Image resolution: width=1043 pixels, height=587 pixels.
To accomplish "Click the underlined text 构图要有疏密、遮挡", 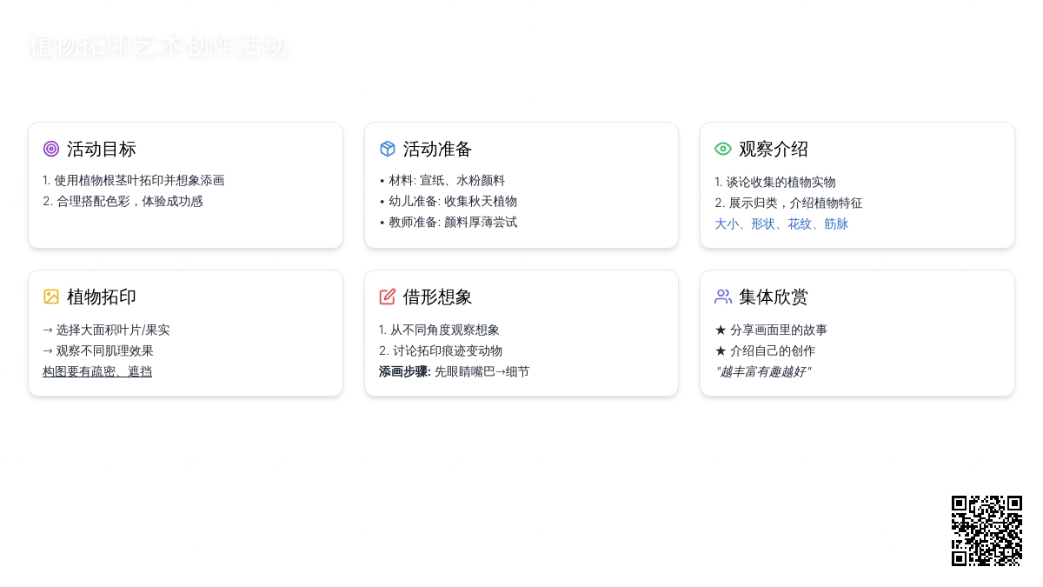I will coord(97,371).
